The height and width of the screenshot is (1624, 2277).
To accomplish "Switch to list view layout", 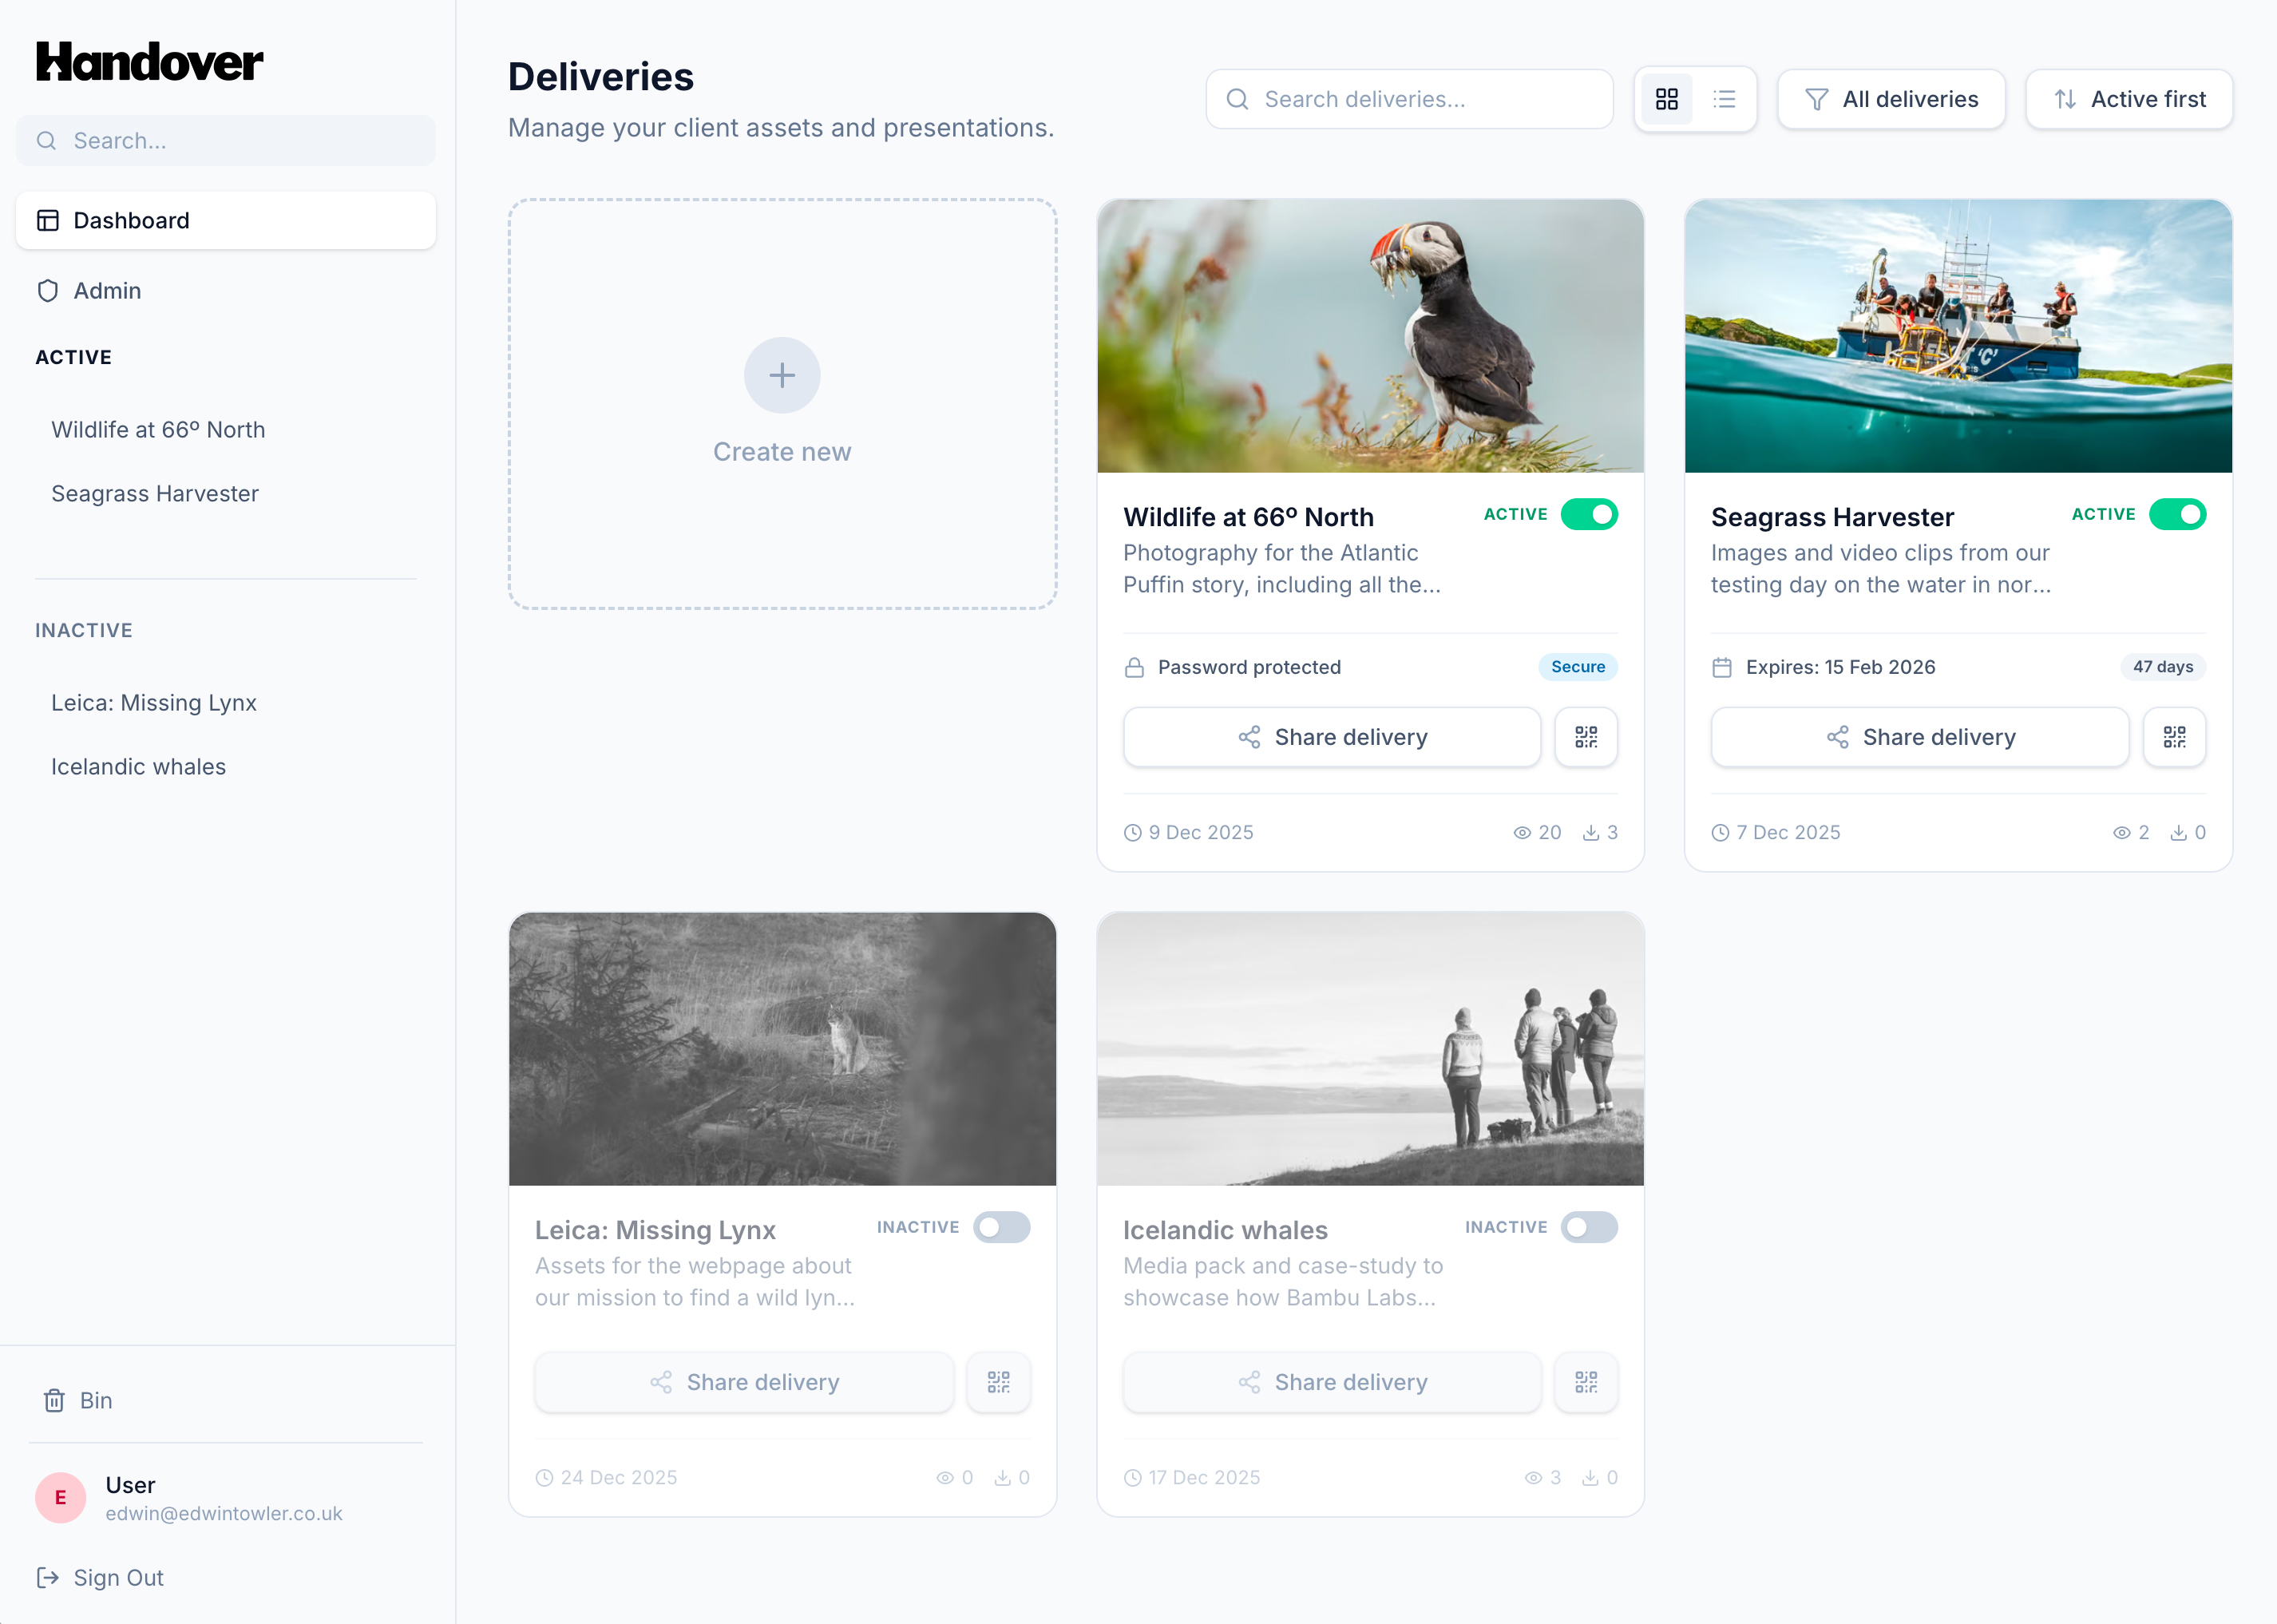I will coord(1724,99).
